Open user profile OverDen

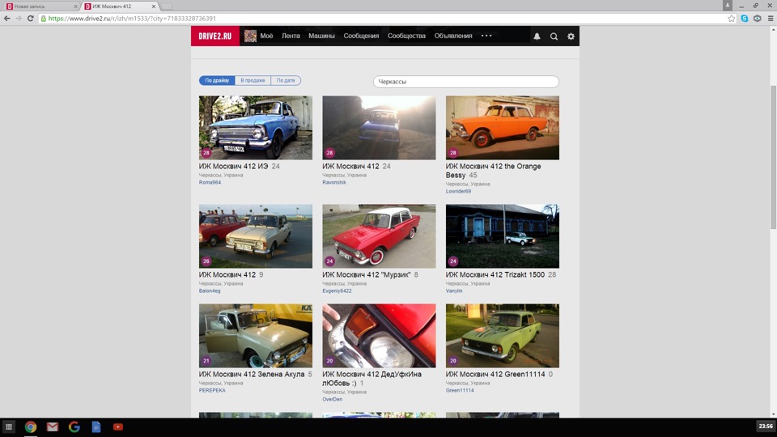[333, 399]
